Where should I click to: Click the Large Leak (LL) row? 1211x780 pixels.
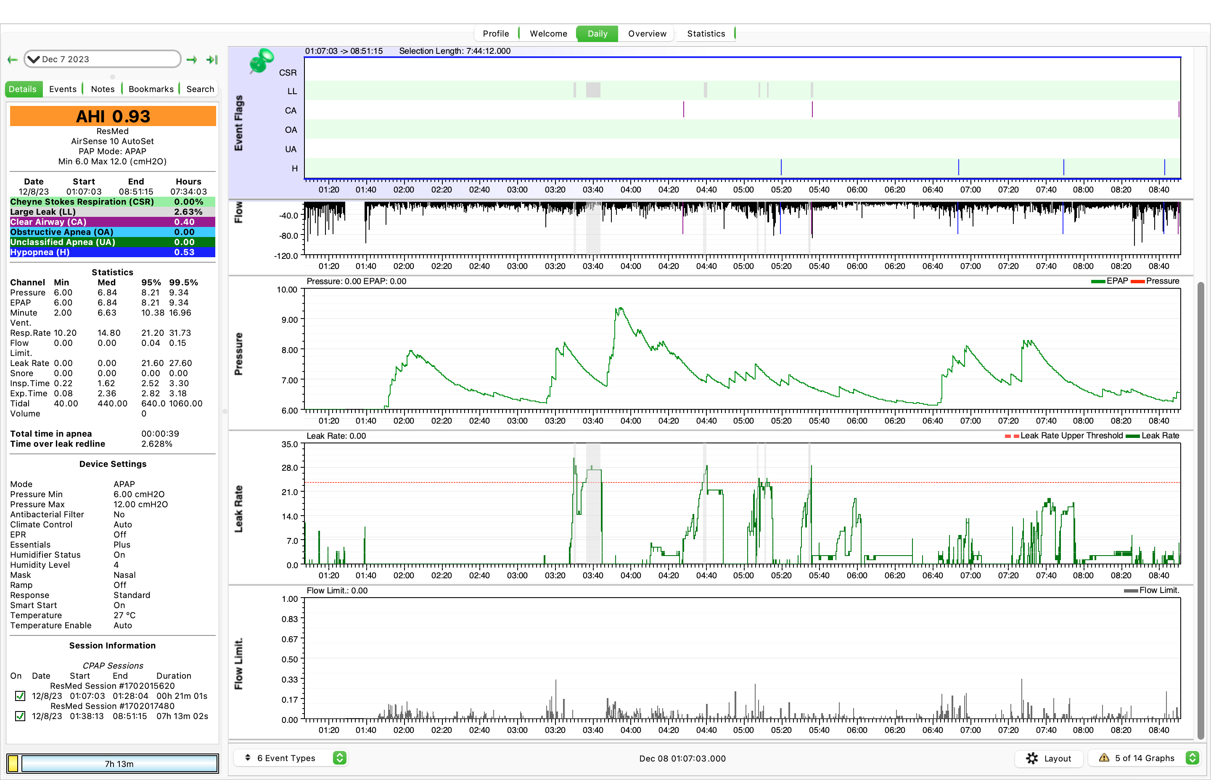(113, 212)
